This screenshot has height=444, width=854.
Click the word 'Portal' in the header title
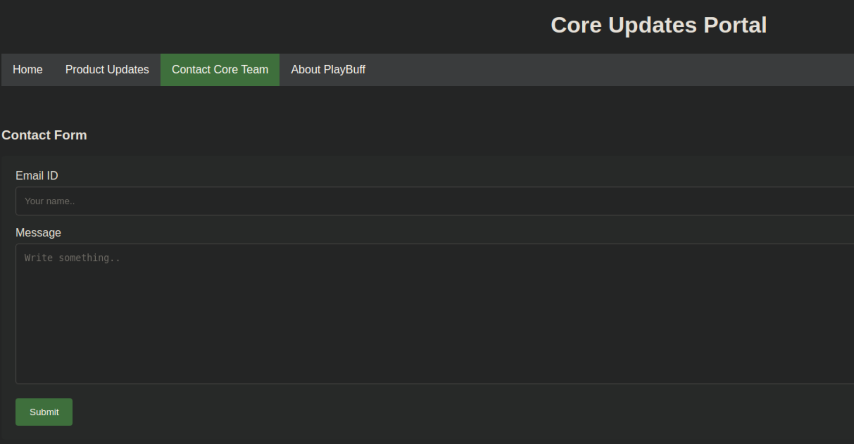pos(735,25)
